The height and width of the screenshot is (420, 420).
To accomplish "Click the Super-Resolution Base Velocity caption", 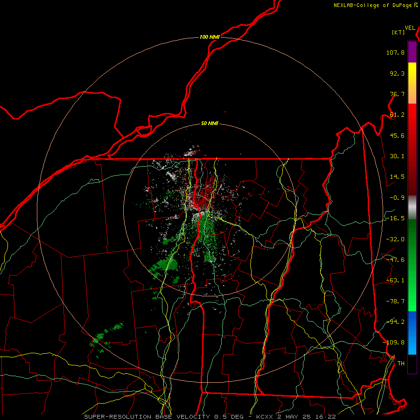I will 210,417.
